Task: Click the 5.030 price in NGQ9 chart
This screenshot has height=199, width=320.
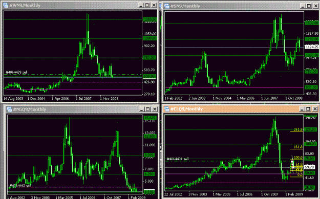Action: click(x=149, y=181)
